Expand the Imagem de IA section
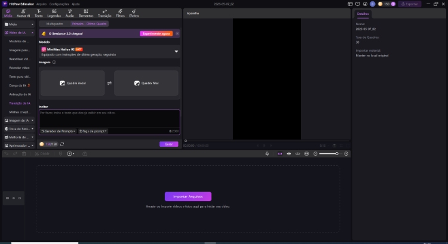The image size is (448, 244). (19, 121)
